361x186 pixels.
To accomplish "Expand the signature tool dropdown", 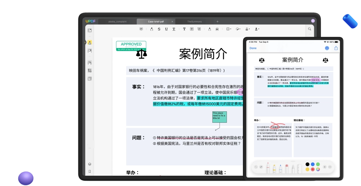I will (x=257, y=29).
